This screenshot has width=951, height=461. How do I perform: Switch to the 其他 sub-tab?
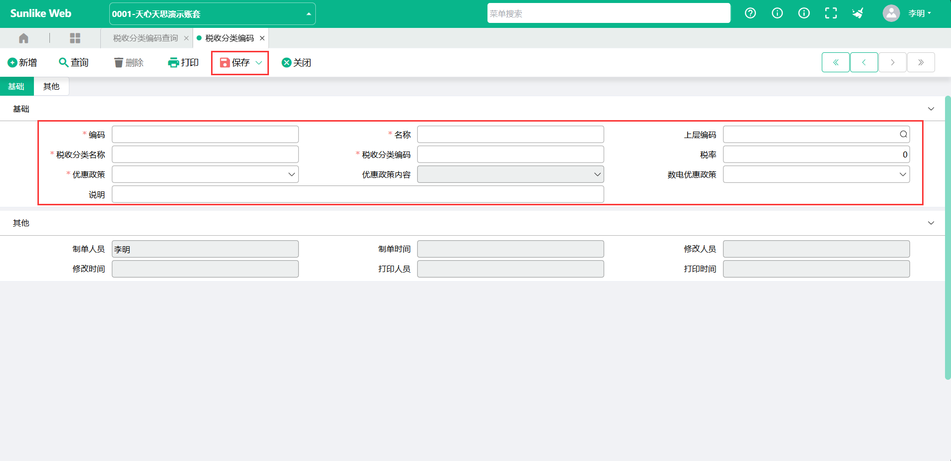coord(51,86)
